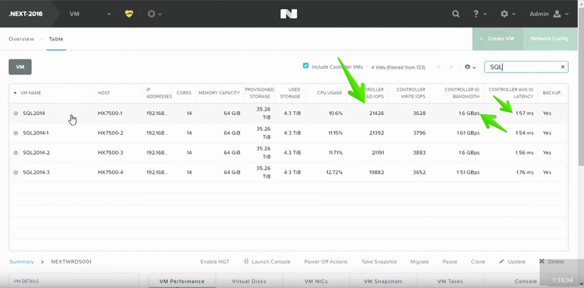Select the SQL2014-3 VM
The width and height of the screenshot is (584, 288).
coord(36,172)
